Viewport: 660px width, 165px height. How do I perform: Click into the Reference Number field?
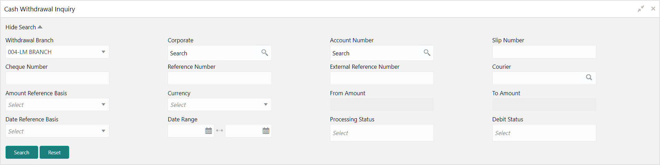click(x=220, y=78)
